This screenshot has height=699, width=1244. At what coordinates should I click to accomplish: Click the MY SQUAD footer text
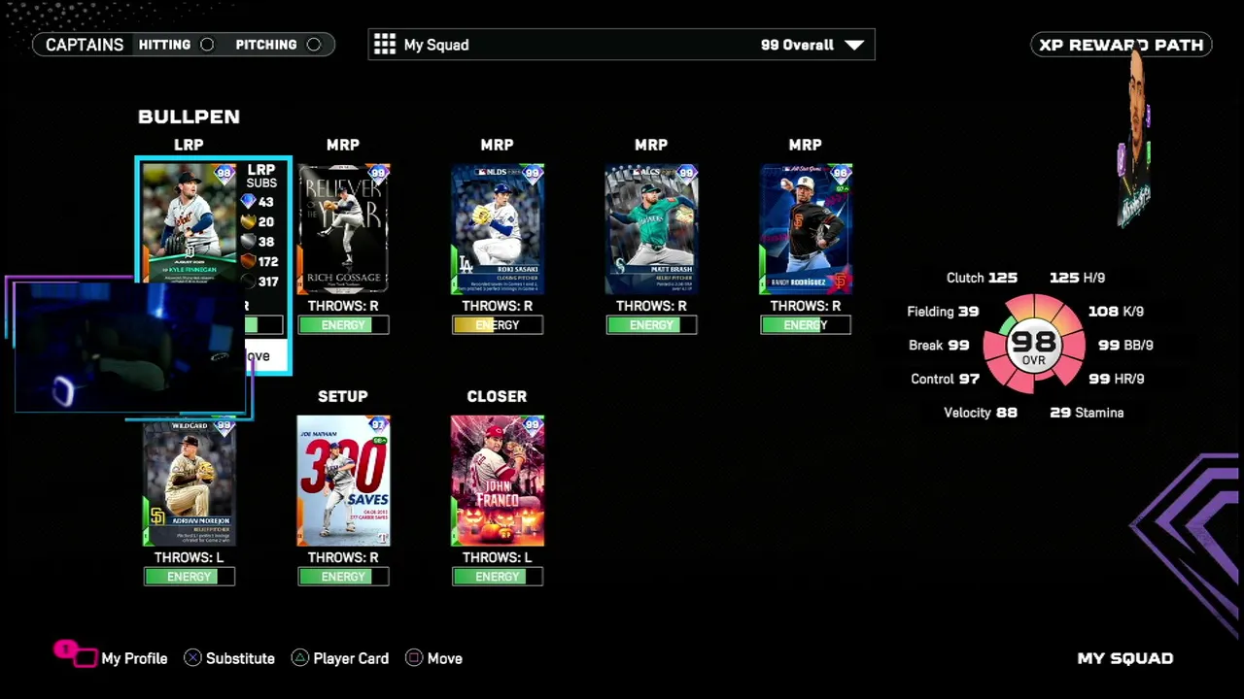(x=1125, y=658)
